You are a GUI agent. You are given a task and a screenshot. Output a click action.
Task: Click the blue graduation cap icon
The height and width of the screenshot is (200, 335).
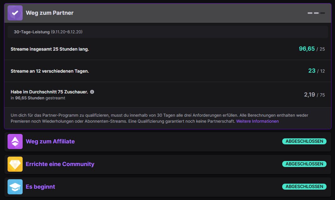pyautogui.click(x=15, y=187)
